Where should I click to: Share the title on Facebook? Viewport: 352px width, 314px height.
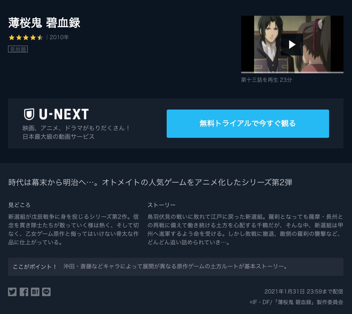click(24, 292)
